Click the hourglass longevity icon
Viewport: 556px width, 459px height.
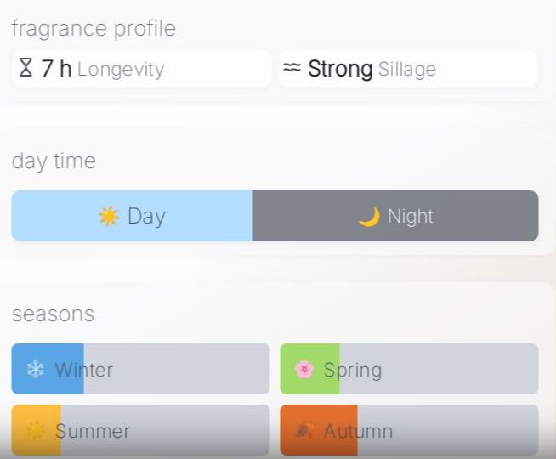pos(26,69)
